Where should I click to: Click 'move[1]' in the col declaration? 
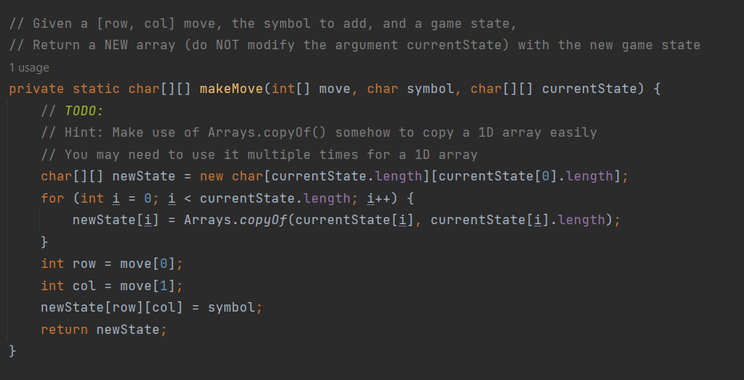coord(147,285)
